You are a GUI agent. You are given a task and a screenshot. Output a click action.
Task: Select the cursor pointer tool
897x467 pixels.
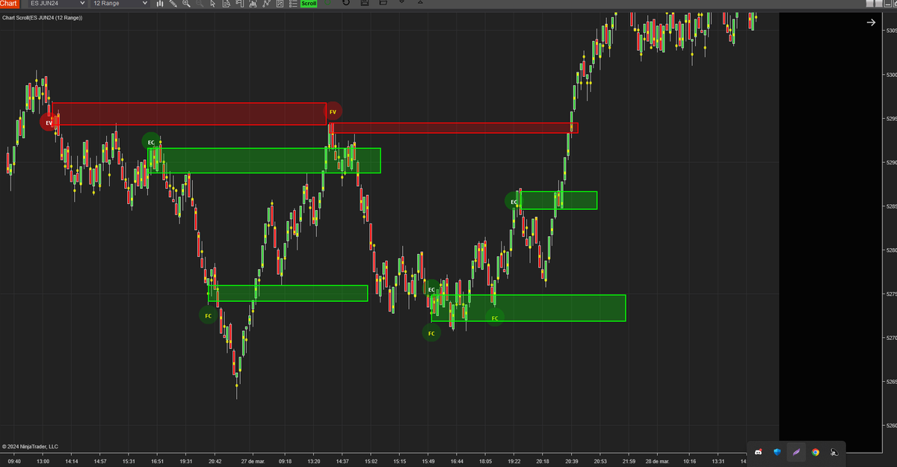tap(213, 4)
